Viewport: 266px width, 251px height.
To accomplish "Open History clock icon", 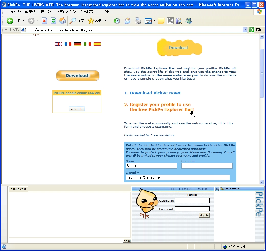I will (x=117, y=21).
